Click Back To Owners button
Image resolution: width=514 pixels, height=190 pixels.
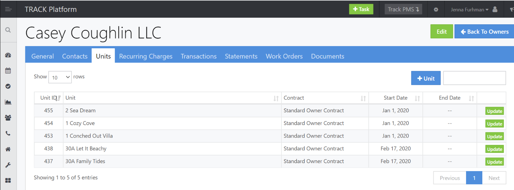point(484,31)
